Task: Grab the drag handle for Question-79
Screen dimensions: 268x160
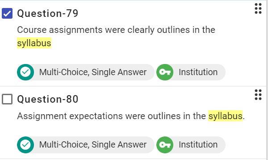Action: coord(258,8)
